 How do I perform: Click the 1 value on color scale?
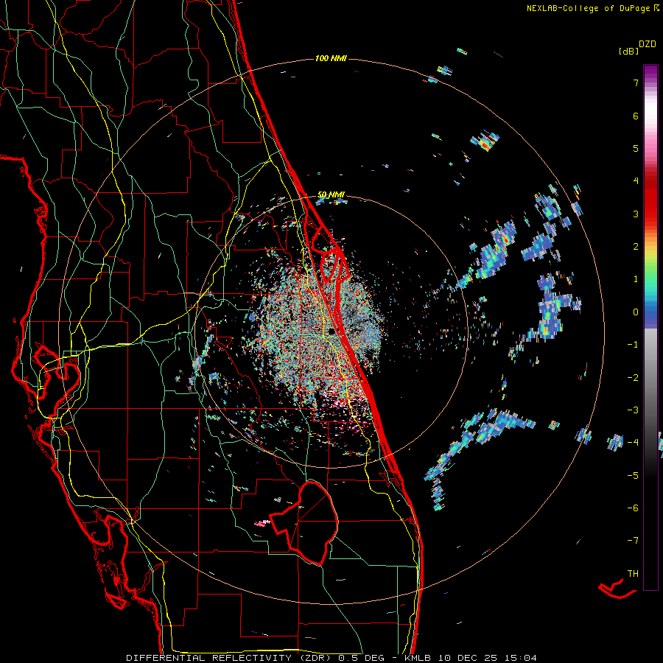(636, 279)
